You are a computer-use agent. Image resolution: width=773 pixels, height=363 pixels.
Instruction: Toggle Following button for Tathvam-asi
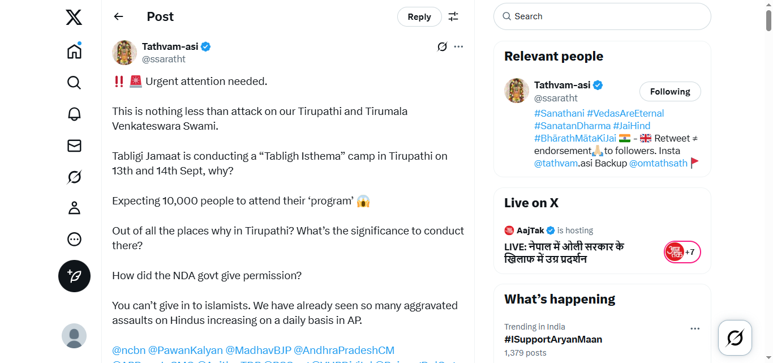pos(670,92)
